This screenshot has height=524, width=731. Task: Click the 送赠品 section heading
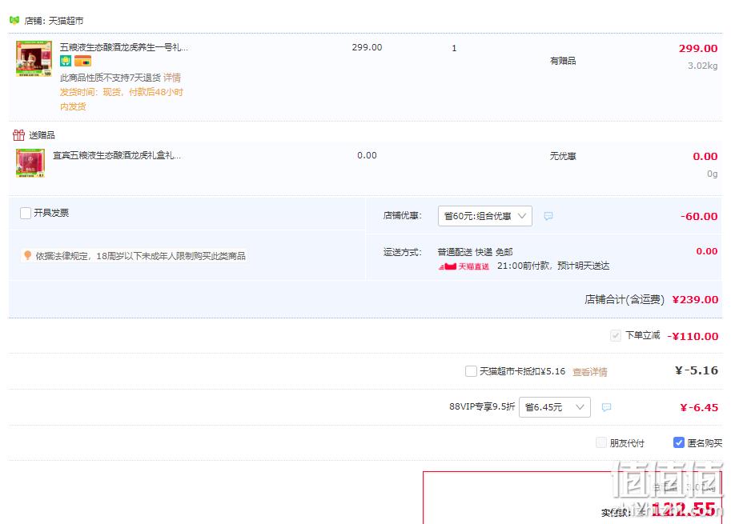click(42, 135)
